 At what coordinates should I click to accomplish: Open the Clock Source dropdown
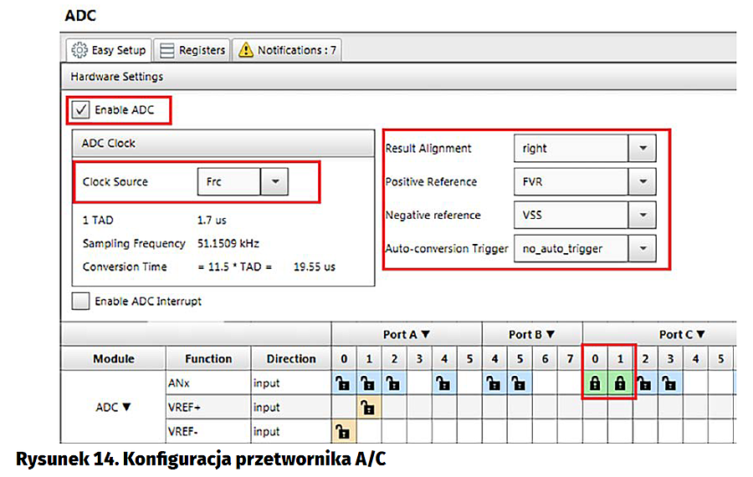click(x=275, y=181)
